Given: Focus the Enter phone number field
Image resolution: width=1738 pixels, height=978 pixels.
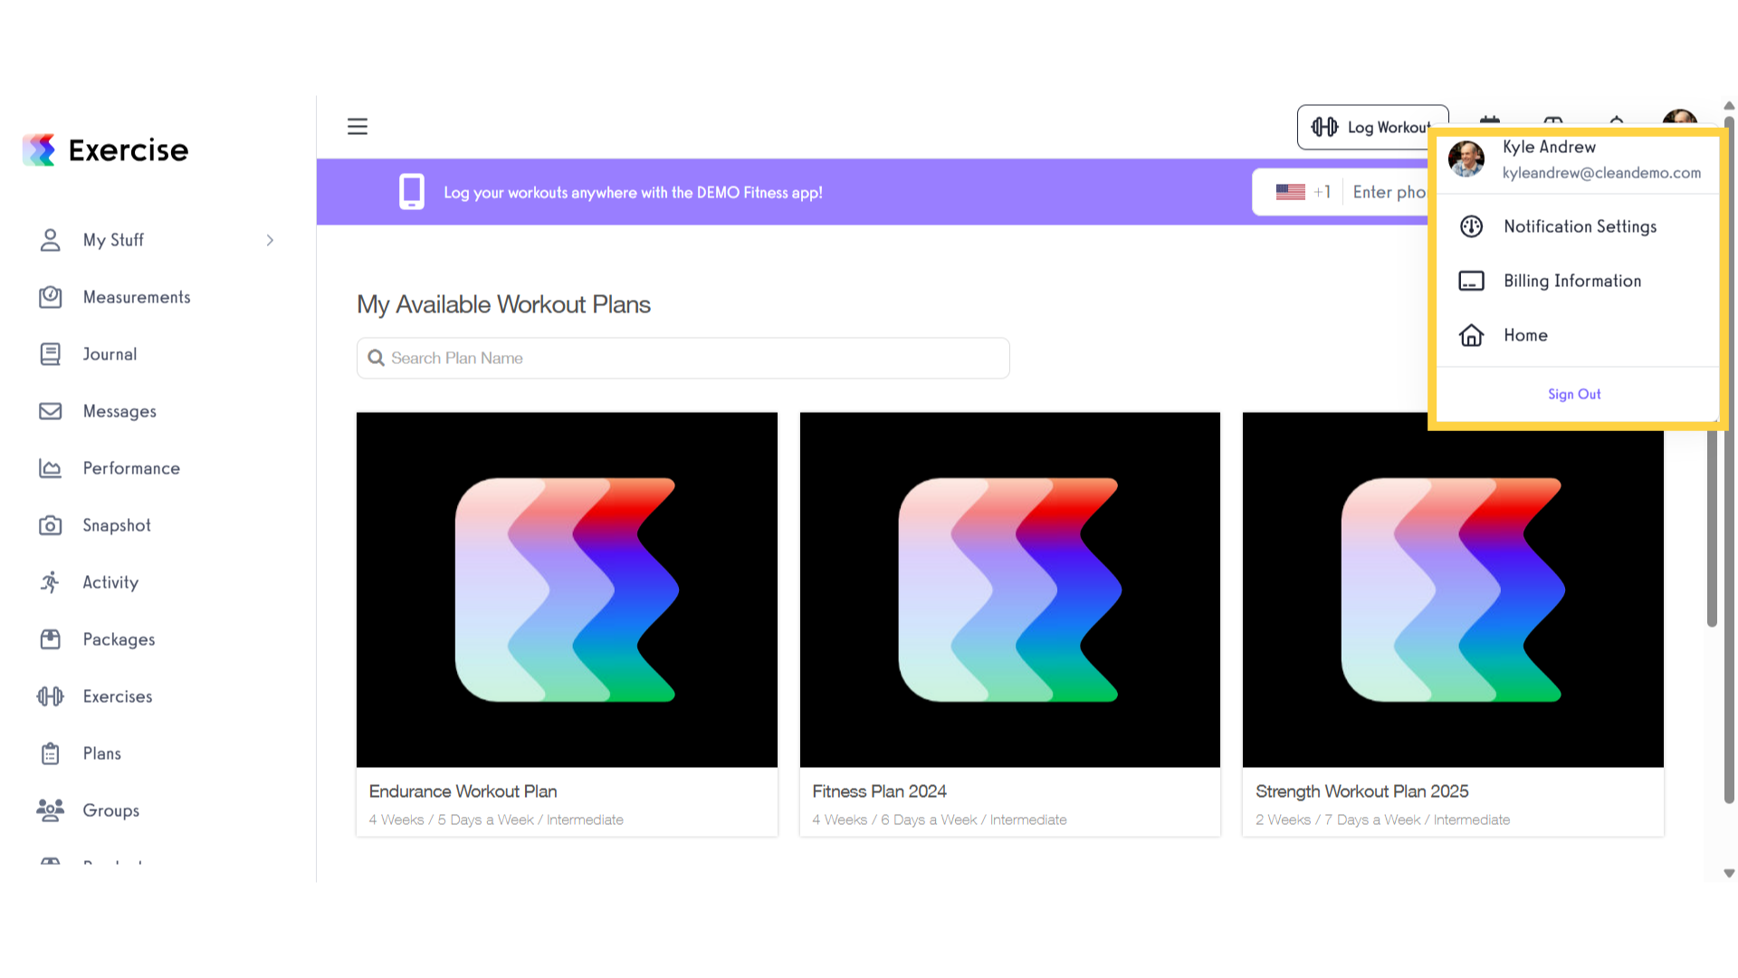Looking at the screenshot, I should (1389, 192).
